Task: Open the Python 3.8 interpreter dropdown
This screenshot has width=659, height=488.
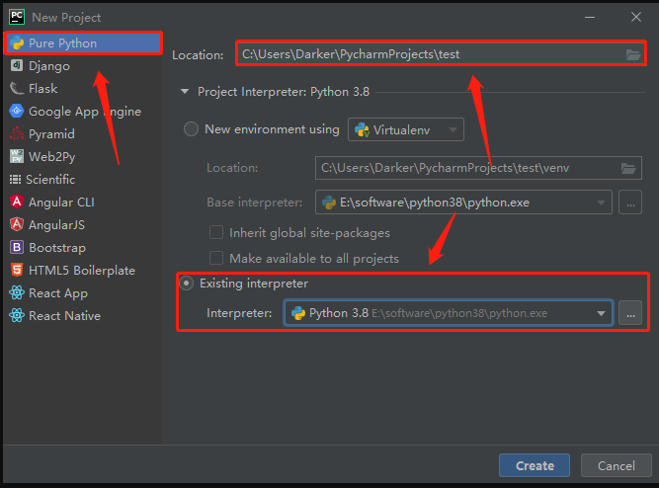Action: (448, 313)
